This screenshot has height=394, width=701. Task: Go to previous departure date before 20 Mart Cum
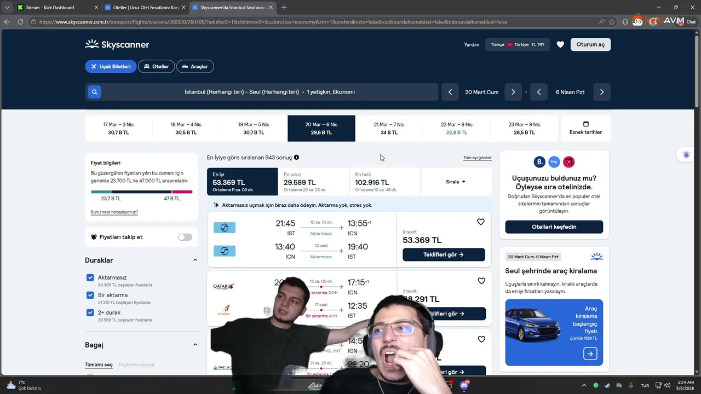(x=450, y=92)
